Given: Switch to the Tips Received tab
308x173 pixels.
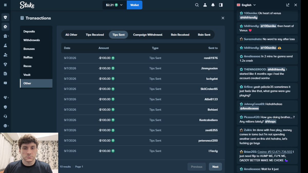Looking at the screenshot, I should click(95, 35).
